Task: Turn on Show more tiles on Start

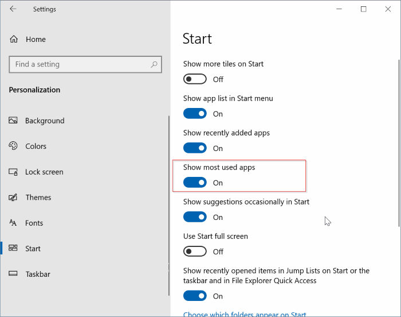Action: (195, 79)
